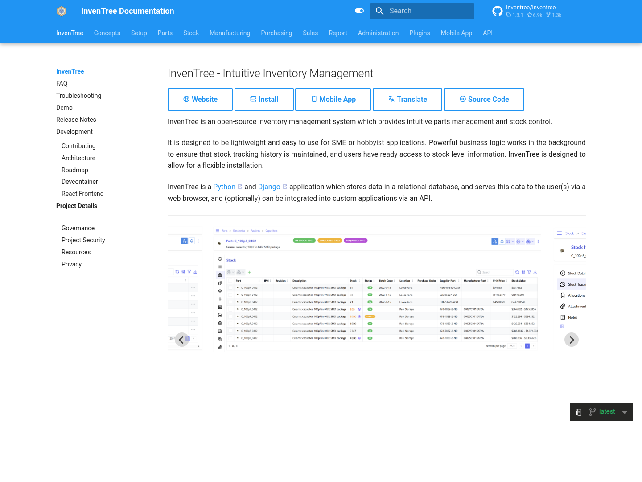Select the Mobile App navigation tab

tap(457, 33)
